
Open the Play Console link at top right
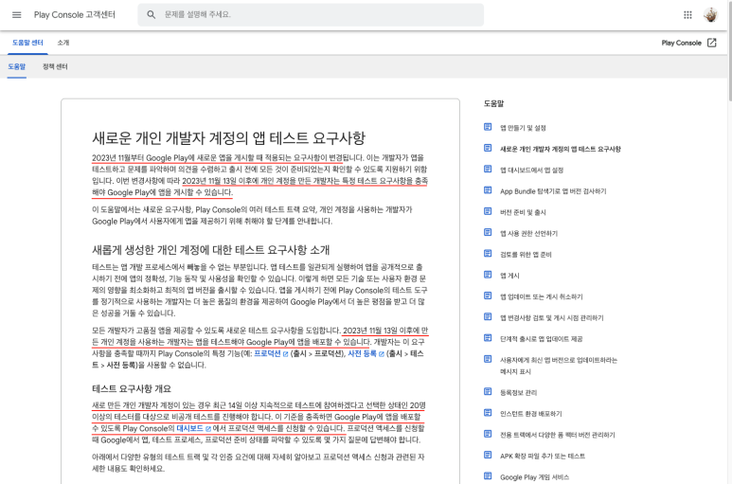point(681,43)
